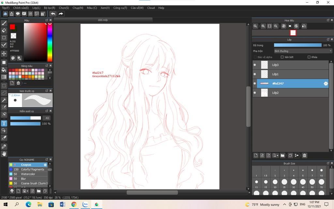This screenshot has height=209, width=334.
Task: Select the Lasso selection tool
Action: pos(4,93)
